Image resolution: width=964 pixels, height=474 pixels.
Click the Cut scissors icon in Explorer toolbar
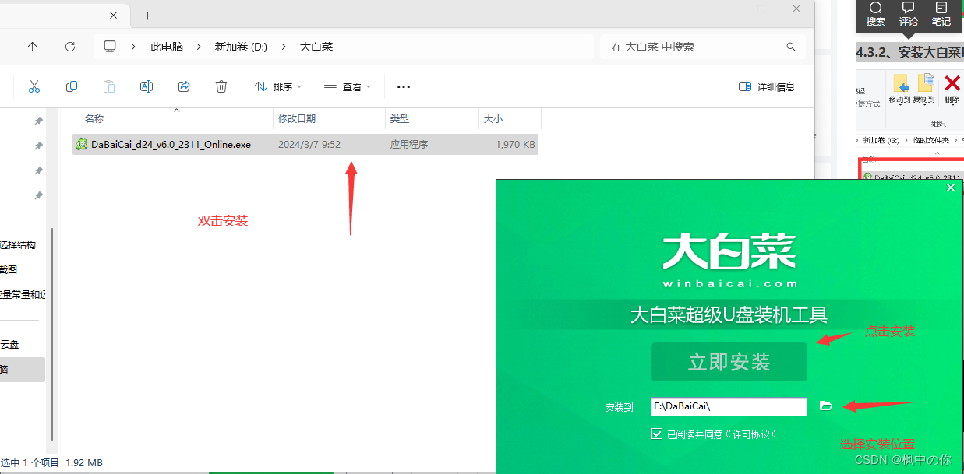34,86
